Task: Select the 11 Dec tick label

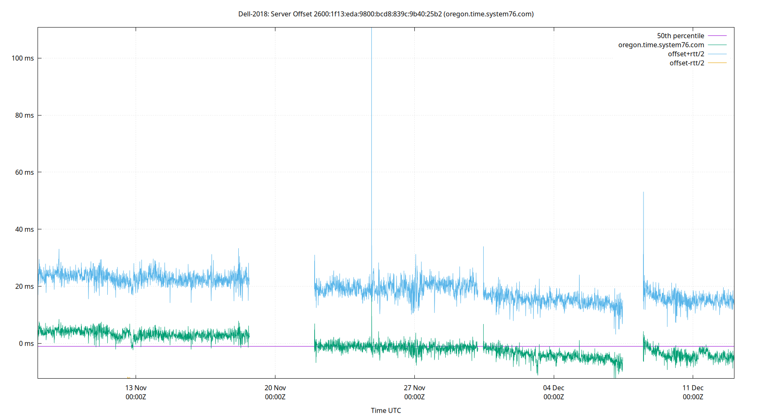Action: pos(693,392)
